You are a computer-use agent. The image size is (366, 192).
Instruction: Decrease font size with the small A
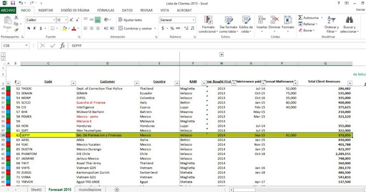(x=77, y=20)
